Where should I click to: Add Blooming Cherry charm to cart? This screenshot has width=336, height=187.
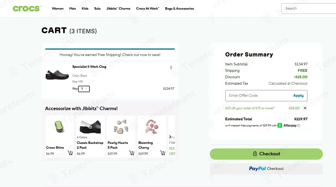tap(163, 153)
